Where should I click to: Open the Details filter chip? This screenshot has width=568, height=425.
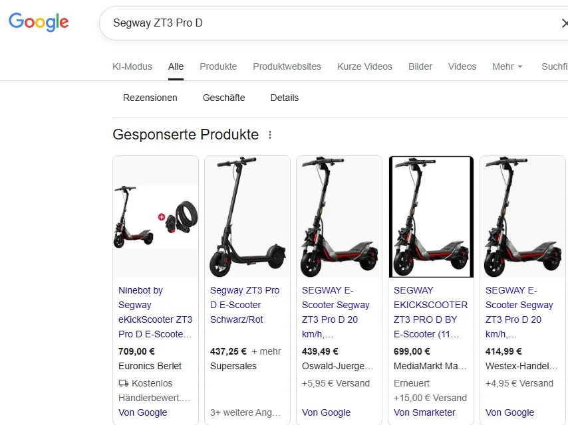coord(285,98)
